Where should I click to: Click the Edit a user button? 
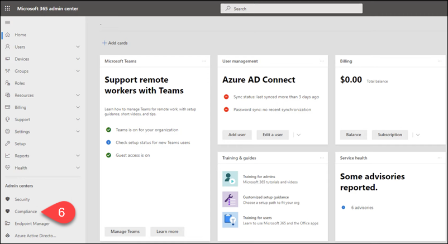pos(273,135)
